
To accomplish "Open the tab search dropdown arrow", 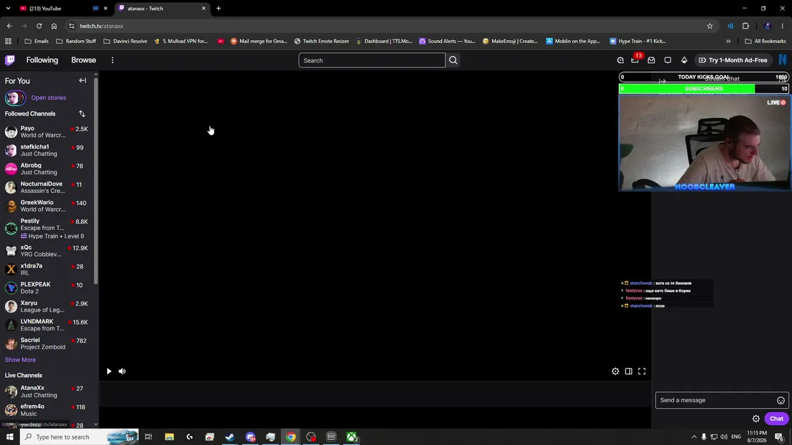I will pyautogui.click(x=8, y=8).
